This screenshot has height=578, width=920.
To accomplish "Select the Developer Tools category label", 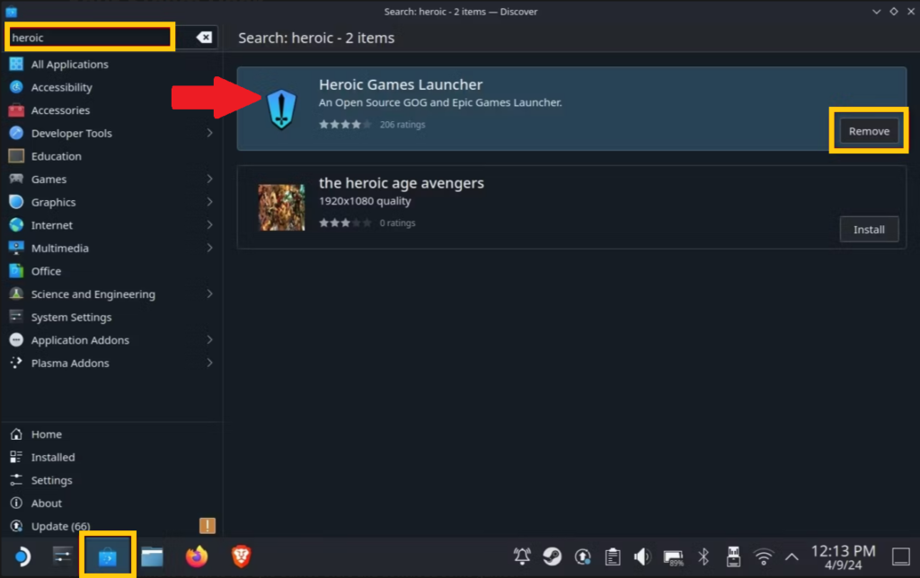I will tap(72, 133).
